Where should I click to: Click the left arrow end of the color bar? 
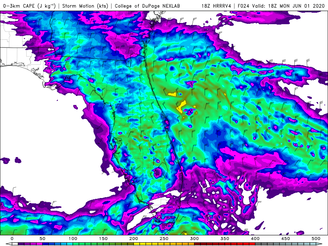click(8, 244)
